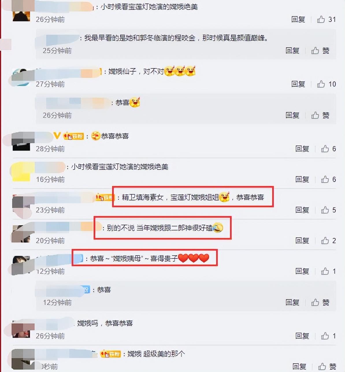Like the 嫦娥仙子 comment with 10 likes
The image size is (345, 372).
pyautogui.click(x=321, y=84)
